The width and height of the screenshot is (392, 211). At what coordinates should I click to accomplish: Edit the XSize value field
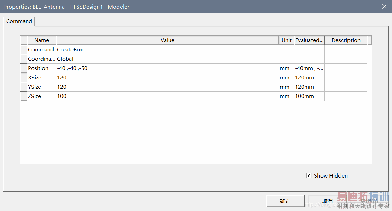(167, 78)
